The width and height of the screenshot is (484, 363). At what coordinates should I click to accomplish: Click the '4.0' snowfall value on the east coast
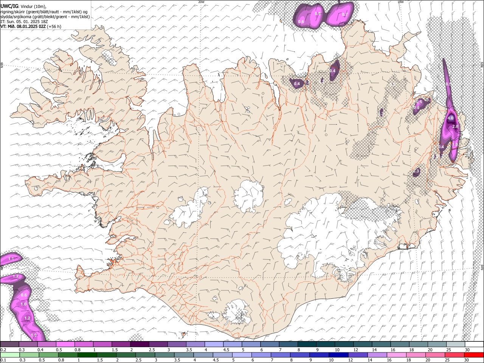coord(450,118)
